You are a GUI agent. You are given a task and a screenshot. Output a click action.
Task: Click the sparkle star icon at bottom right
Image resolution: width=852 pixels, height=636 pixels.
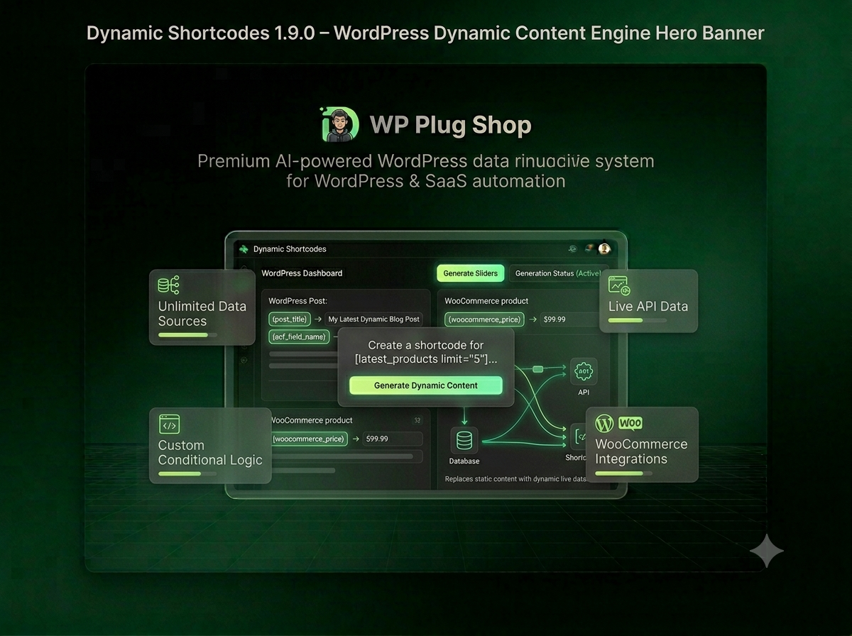(767, 551)
